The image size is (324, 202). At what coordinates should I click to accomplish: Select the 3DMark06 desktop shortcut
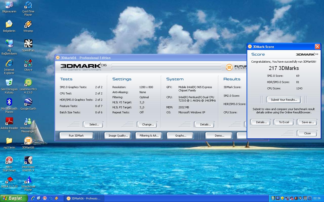tap(28, 143)
